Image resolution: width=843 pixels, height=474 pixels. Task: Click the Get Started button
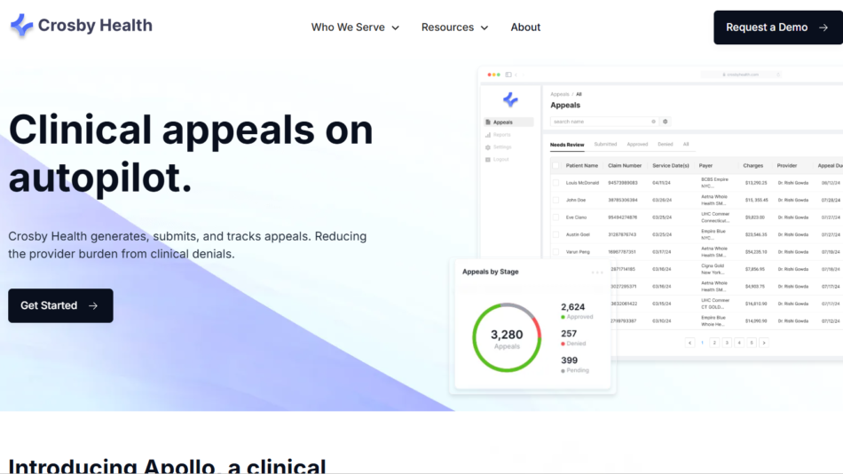pos(60,305)
